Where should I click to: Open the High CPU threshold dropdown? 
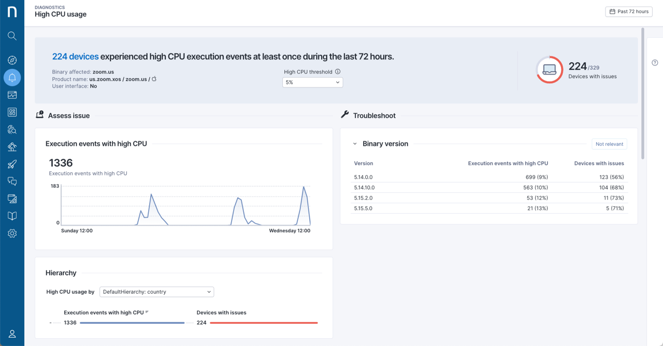tap(312, 82)
